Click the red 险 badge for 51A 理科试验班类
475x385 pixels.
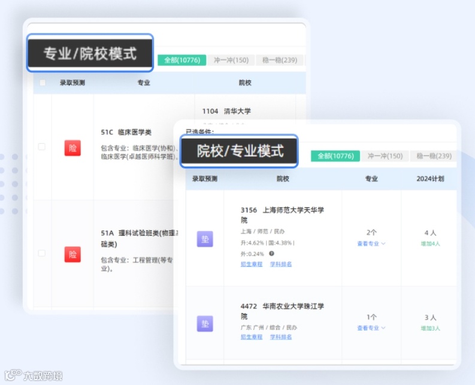click(72, 254)
